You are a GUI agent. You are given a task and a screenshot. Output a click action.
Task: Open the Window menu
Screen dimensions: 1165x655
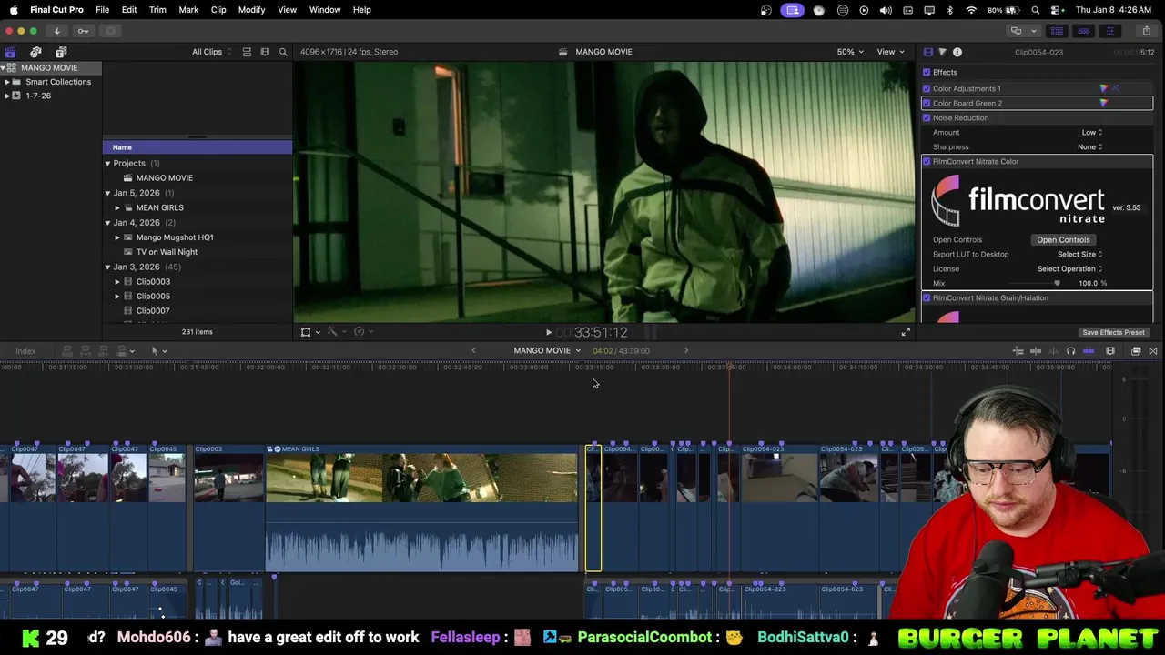325,10
